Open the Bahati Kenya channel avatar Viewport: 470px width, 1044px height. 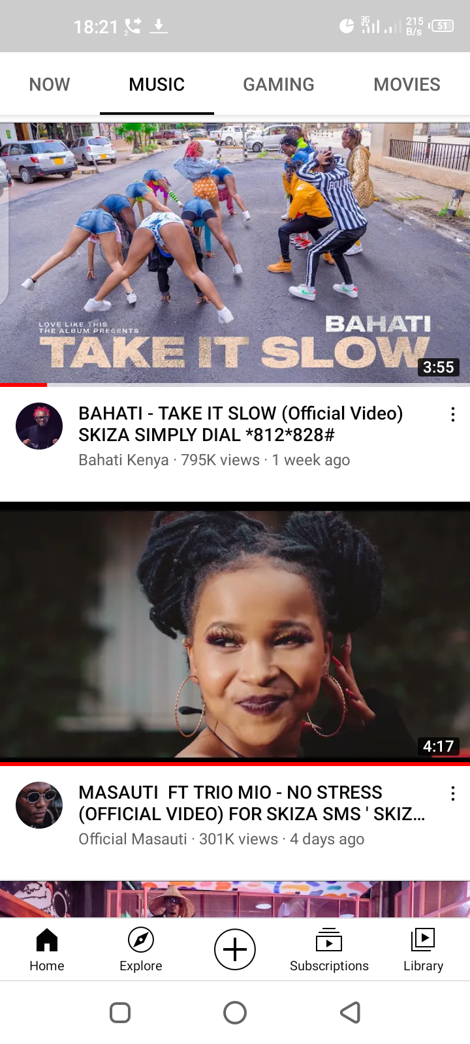[x=39, y=426]
